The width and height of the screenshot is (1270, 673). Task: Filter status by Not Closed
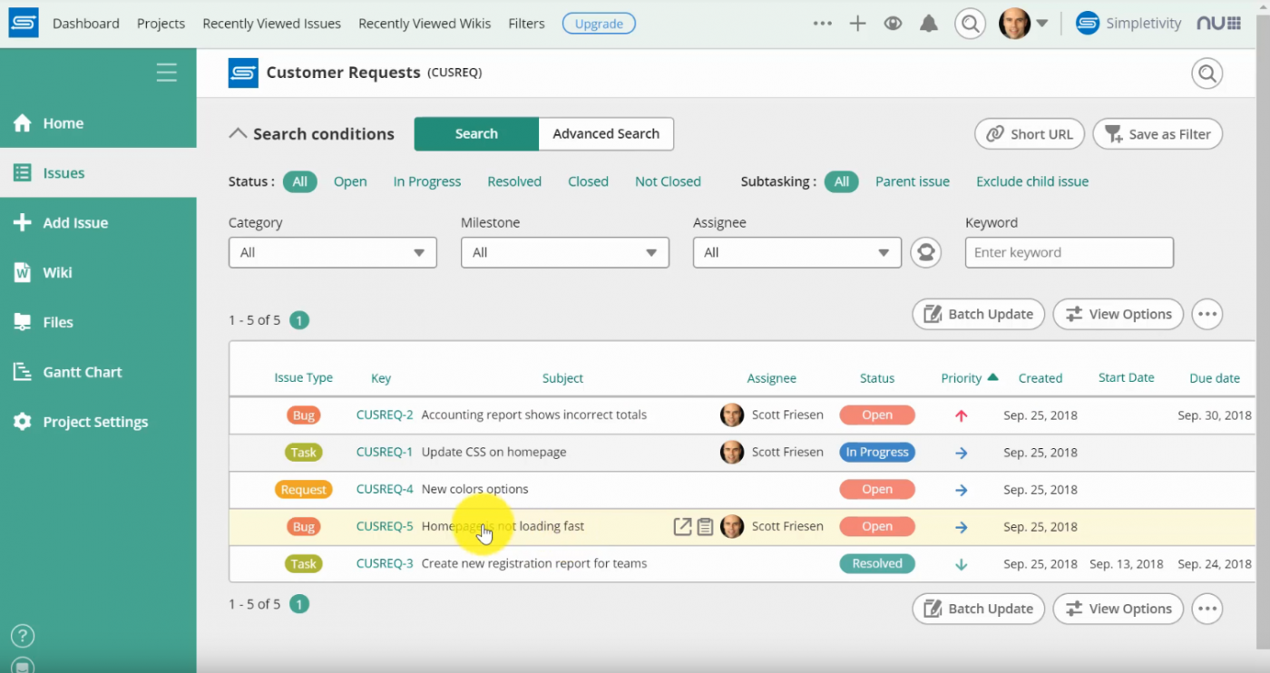[668, 181]
